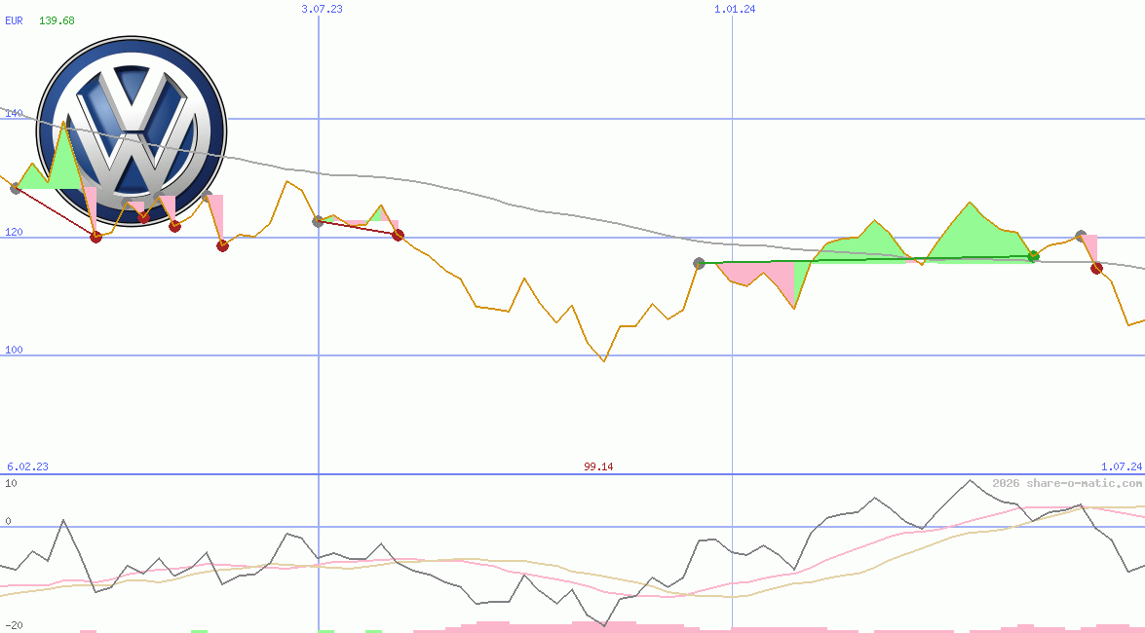
Task: Click the gray marker starting the green trade line
Action: (699, 263)
